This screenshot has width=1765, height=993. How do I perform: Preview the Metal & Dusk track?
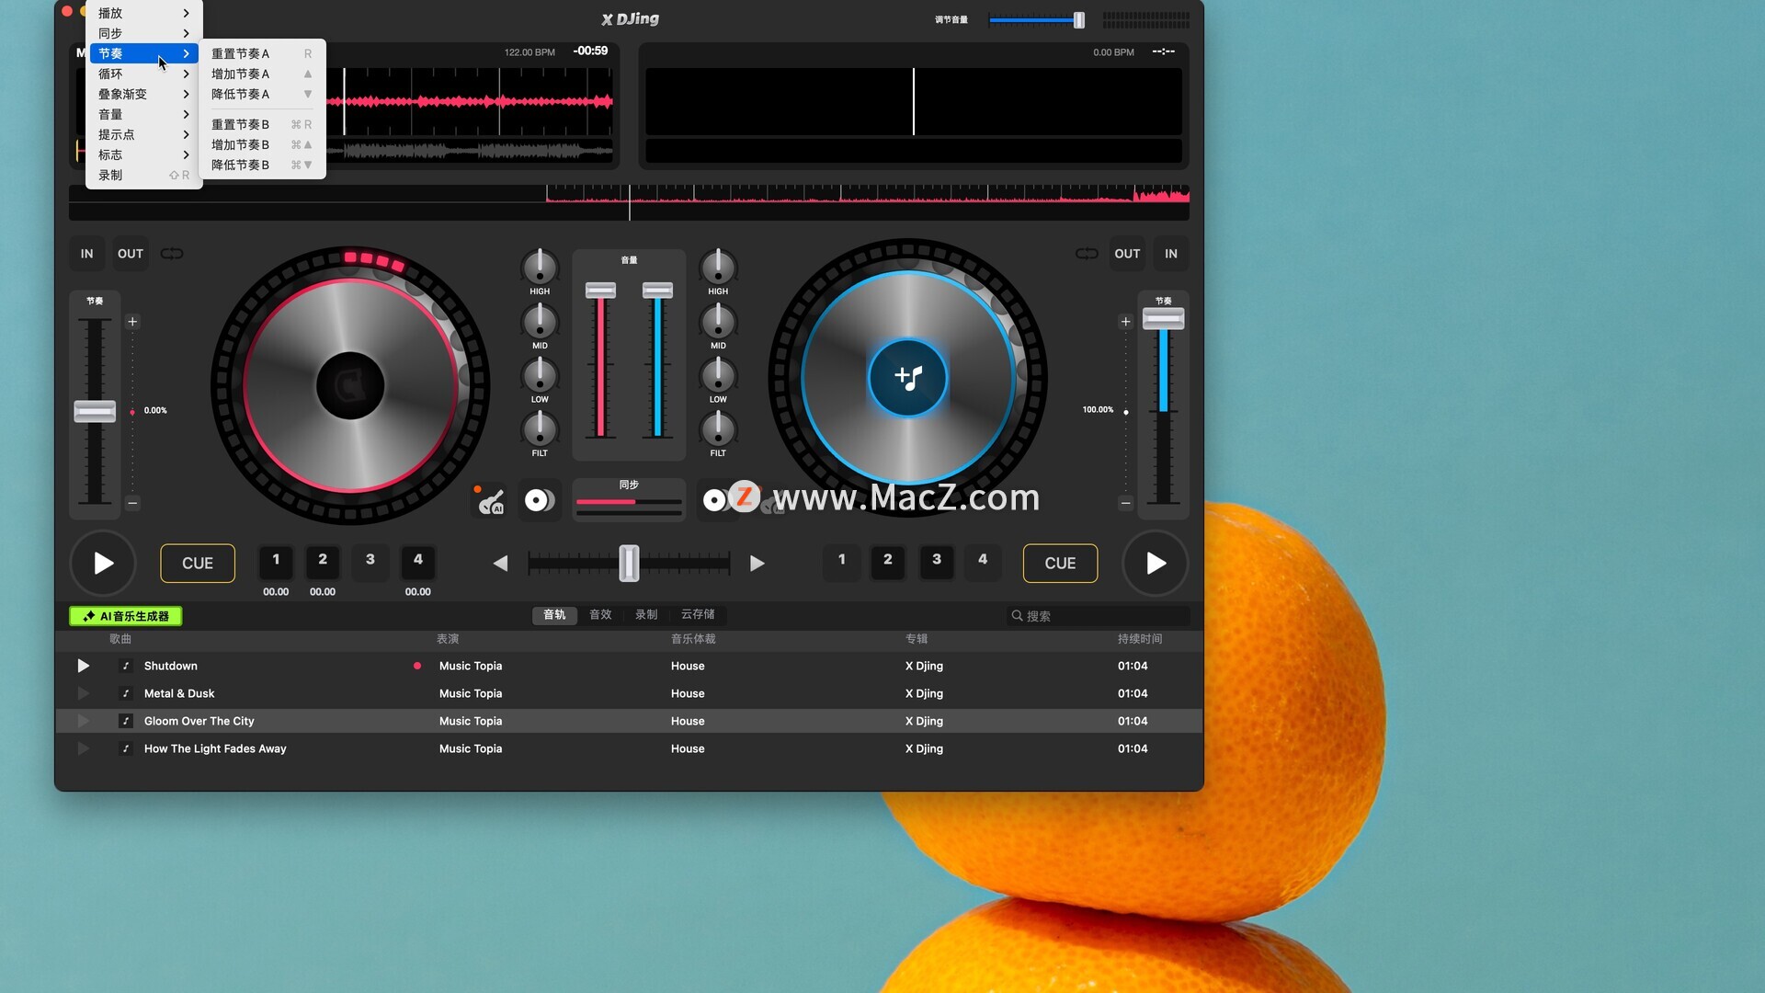83,693
